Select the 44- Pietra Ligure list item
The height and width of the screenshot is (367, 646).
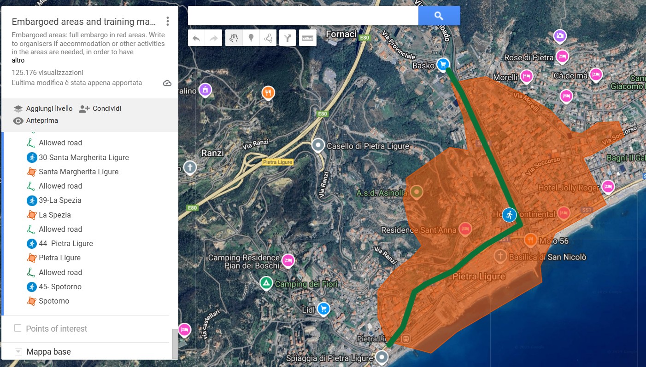[x=65, y=243]
